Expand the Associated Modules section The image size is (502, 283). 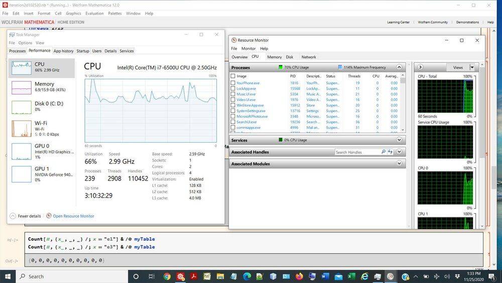[x=399, y=164]
